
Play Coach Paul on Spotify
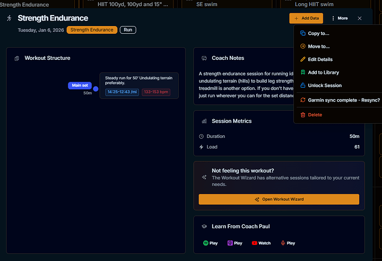[x=210, y=243]
